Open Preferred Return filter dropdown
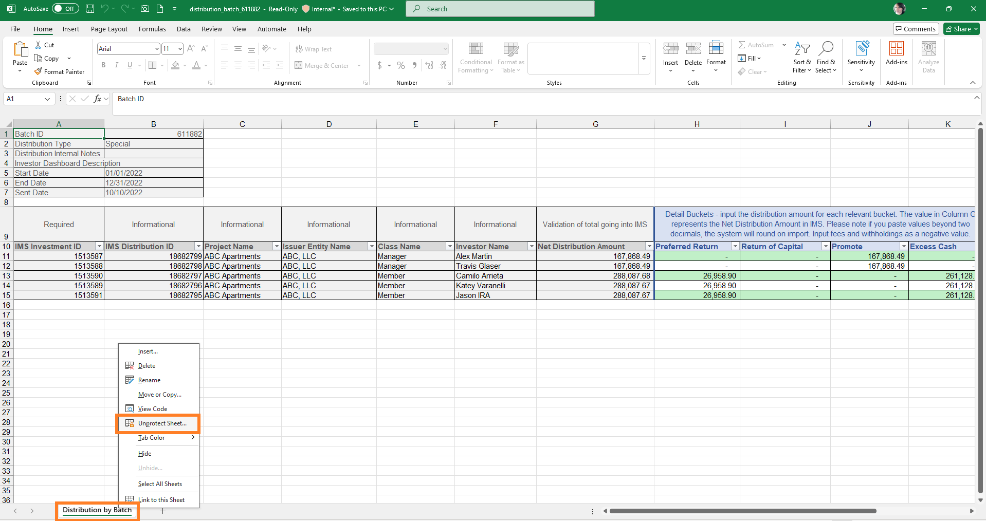The width and height of the screenshot is (986, 521). click(x=735, y=247)
